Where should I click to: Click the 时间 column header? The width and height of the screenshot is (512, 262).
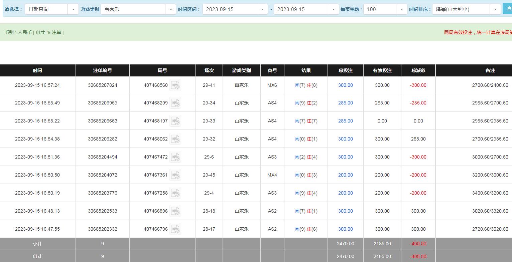coord(37,70)
